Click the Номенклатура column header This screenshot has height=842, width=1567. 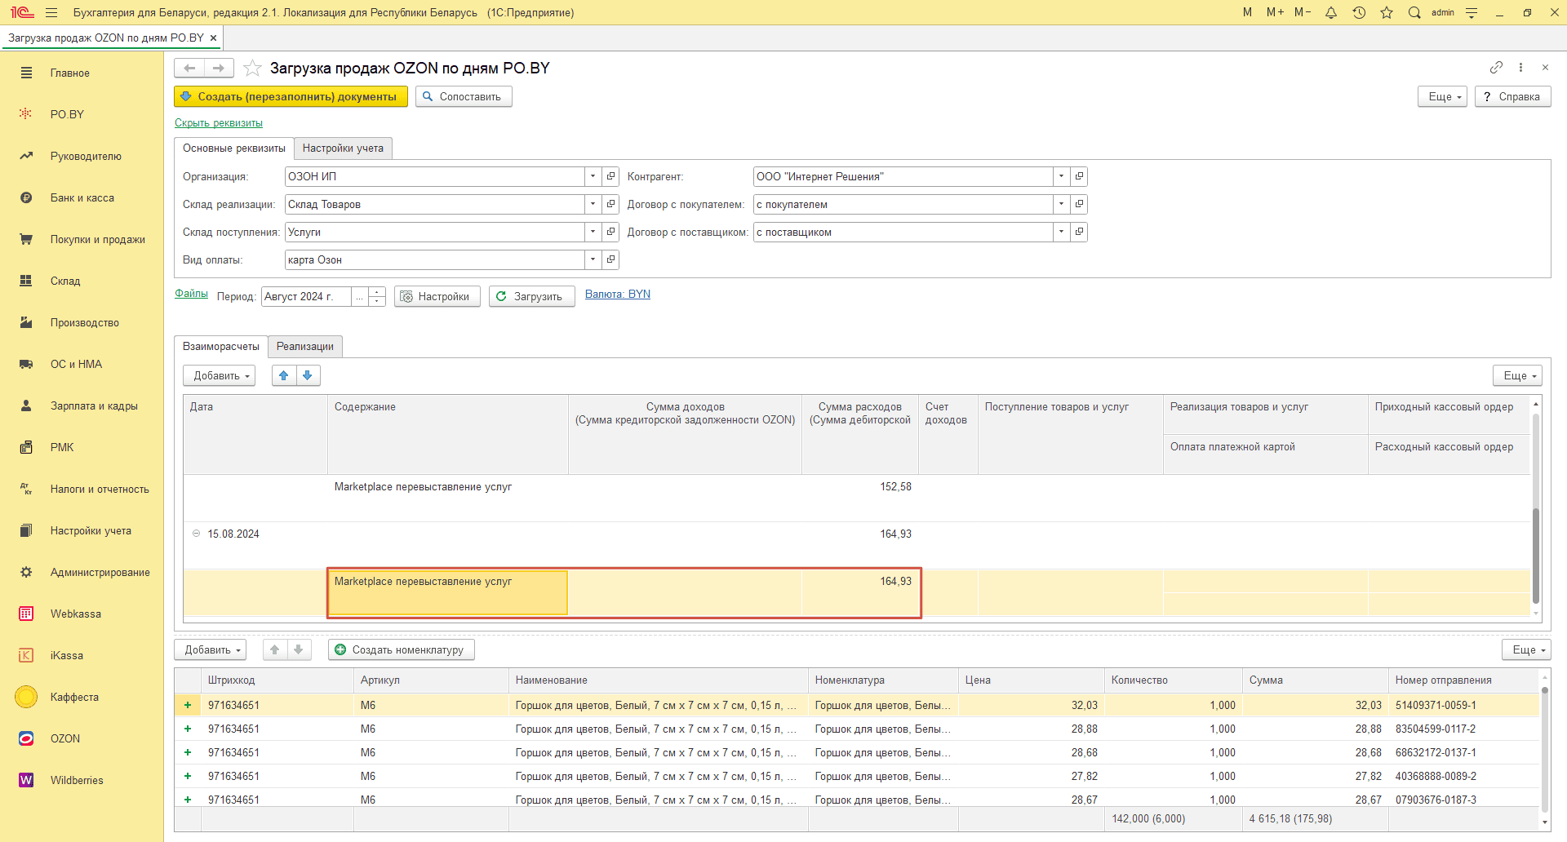[x=883, y=680]
